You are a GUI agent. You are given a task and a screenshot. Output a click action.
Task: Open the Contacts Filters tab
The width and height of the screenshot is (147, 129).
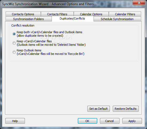[57, 14]
